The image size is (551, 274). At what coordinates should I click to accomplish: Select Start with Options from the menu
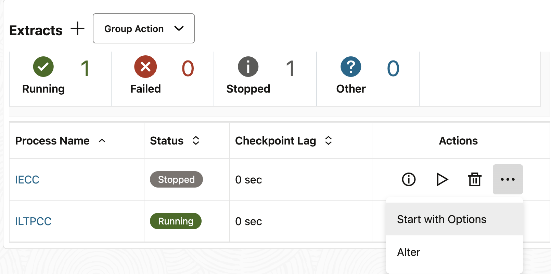[441, 219]
